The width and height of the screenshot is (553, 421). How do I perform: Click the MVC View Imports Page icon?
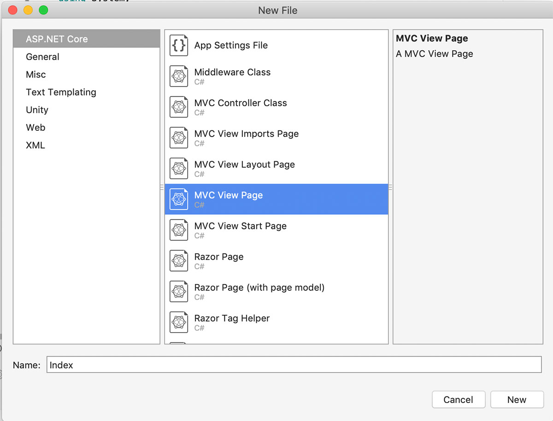click(179, 138)
